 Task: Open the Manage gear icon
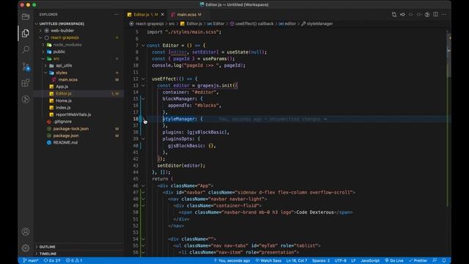(x=26, y=248)
